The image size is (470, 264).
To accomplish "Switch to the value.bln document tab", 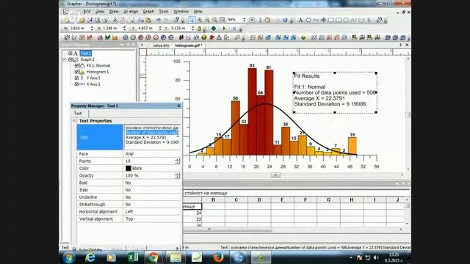I will [x=161, y=45].
